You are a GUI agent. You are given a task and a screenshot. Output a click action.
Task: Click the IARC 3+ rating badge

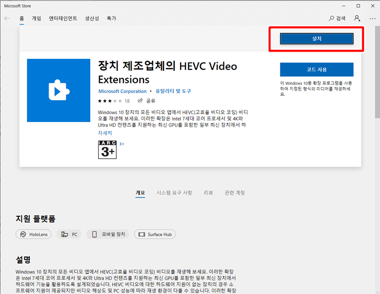[107, 150]
